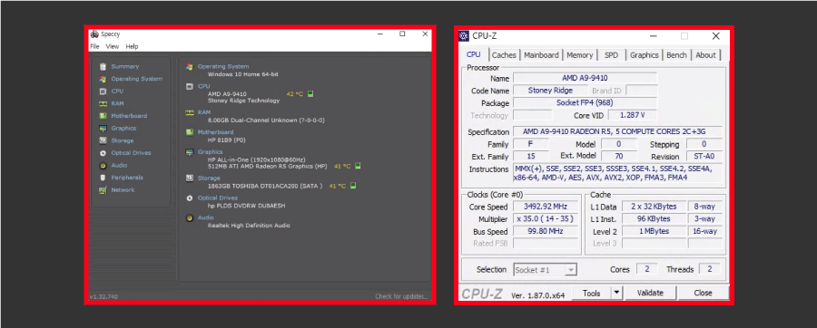817x328 pixels.
Task: Click the CPU icon beside the CPU heading
Action: click(x=190, y=86)
